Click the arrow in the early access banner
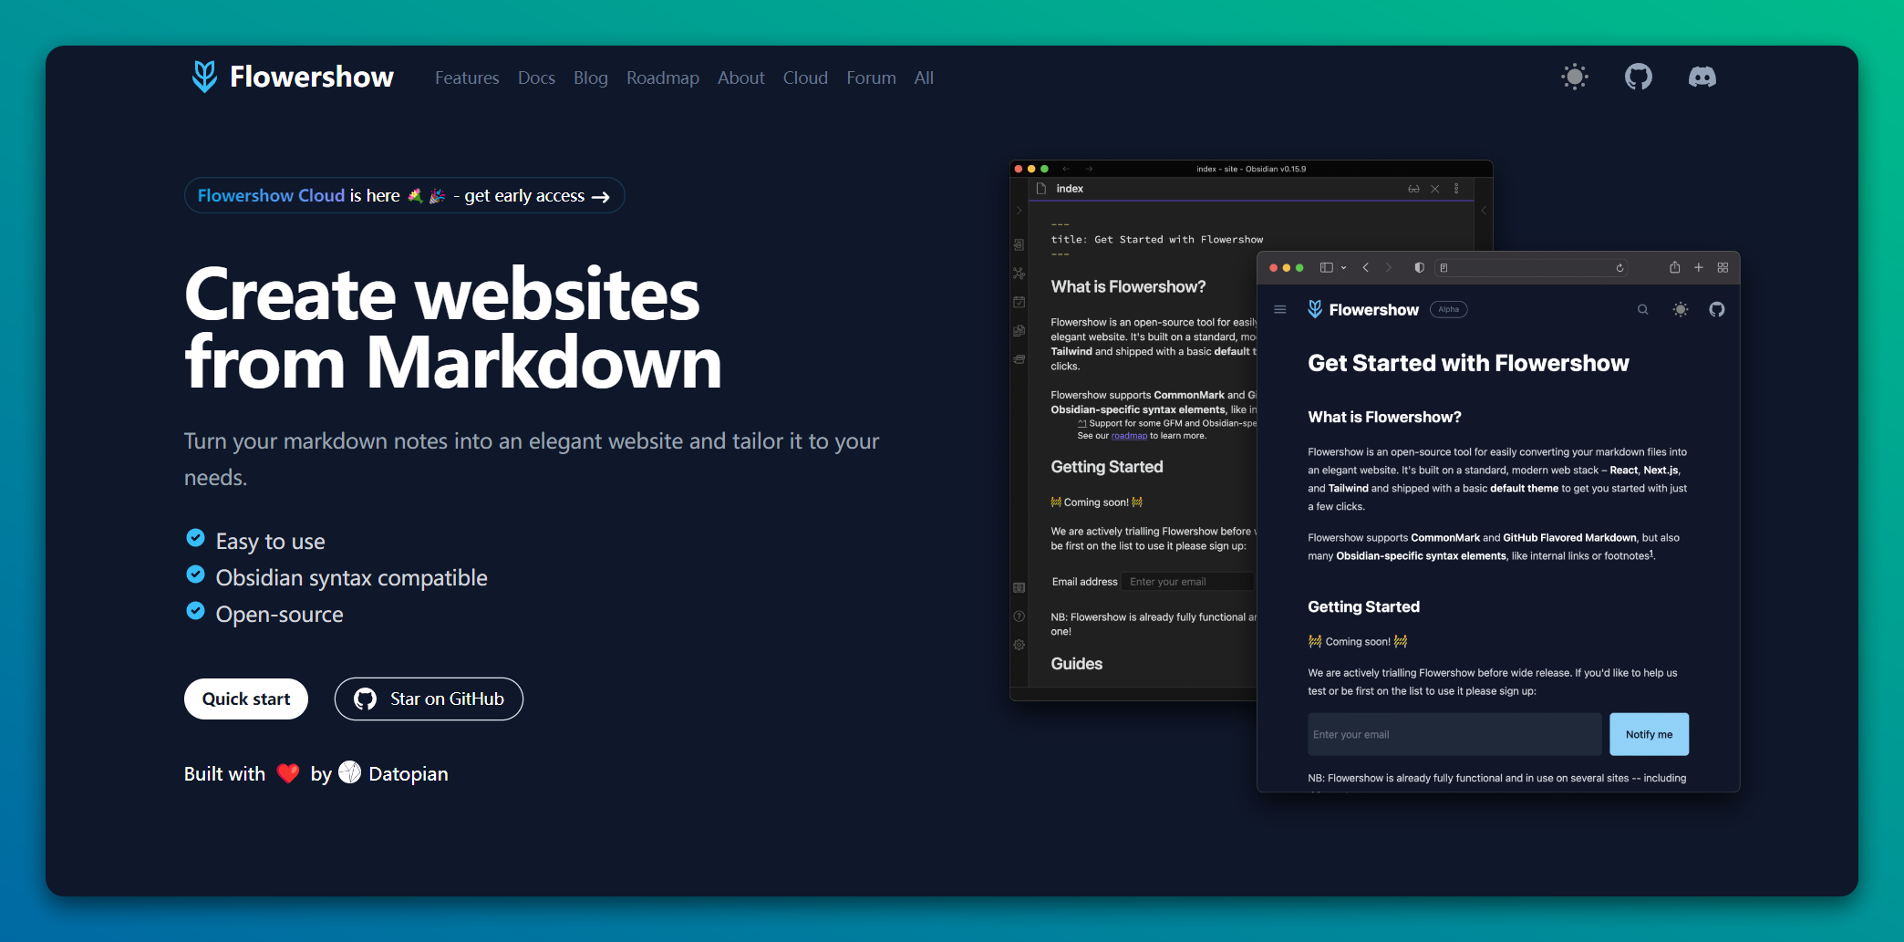Screen dimensions: 1904x942 click(x=600, y=197)
